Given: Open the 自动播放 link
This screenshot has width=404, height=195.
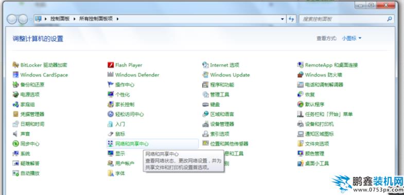Looking at the screenshot, I should tap(30, 173).
